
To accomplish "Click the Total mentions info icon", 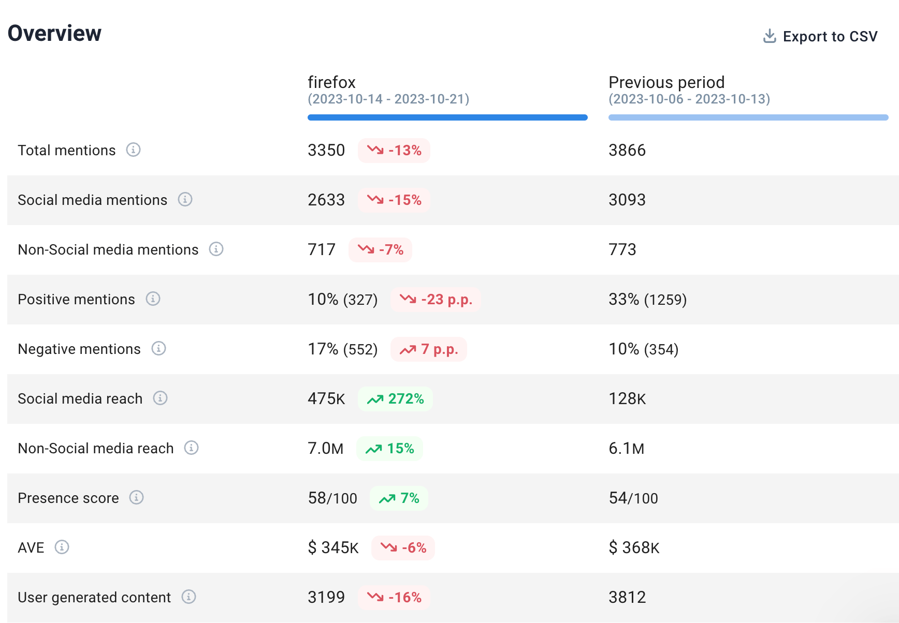I will (134, 151).
